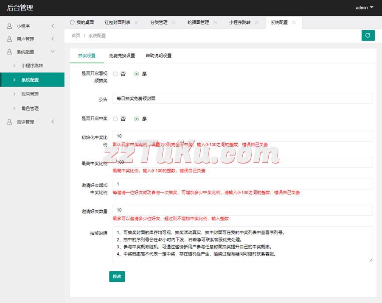Click the home icon on 我的桌面 tab
Screen dimensions: 382x303
(72, 22)
